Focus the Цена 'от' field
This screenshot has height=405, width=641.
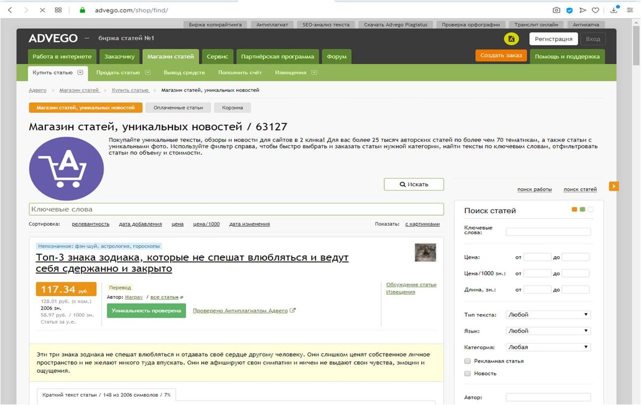point(537,257)
